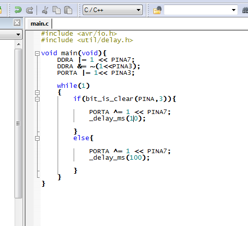Click the gray Redo arrow icon

coord(30,10)
